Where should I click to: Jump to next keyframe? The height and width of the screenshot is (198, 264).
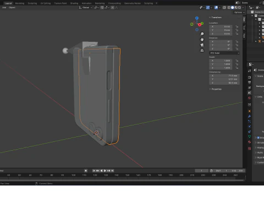click(109, 170)
